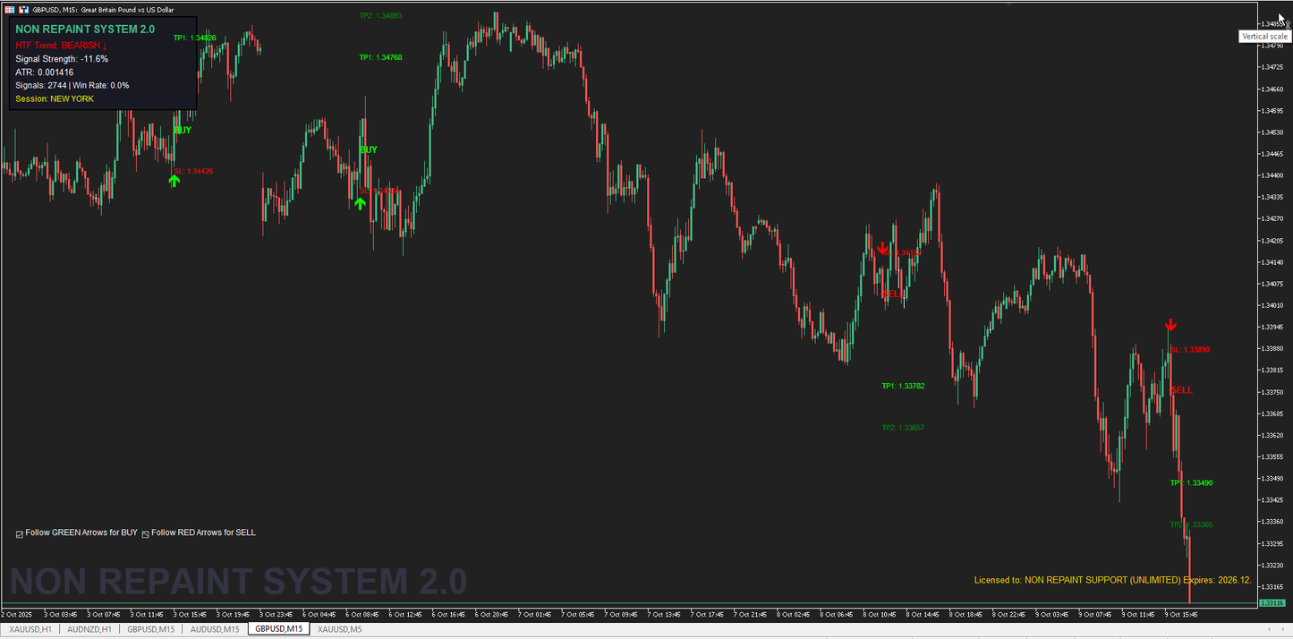Click the chart properties icon in the title bar

9,8
